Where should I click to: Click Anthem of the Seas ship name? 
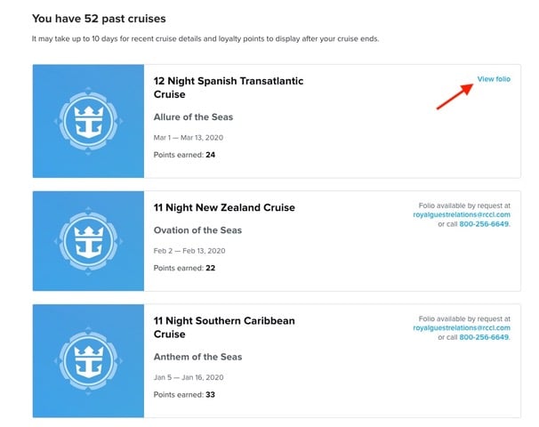click(197, 357)
